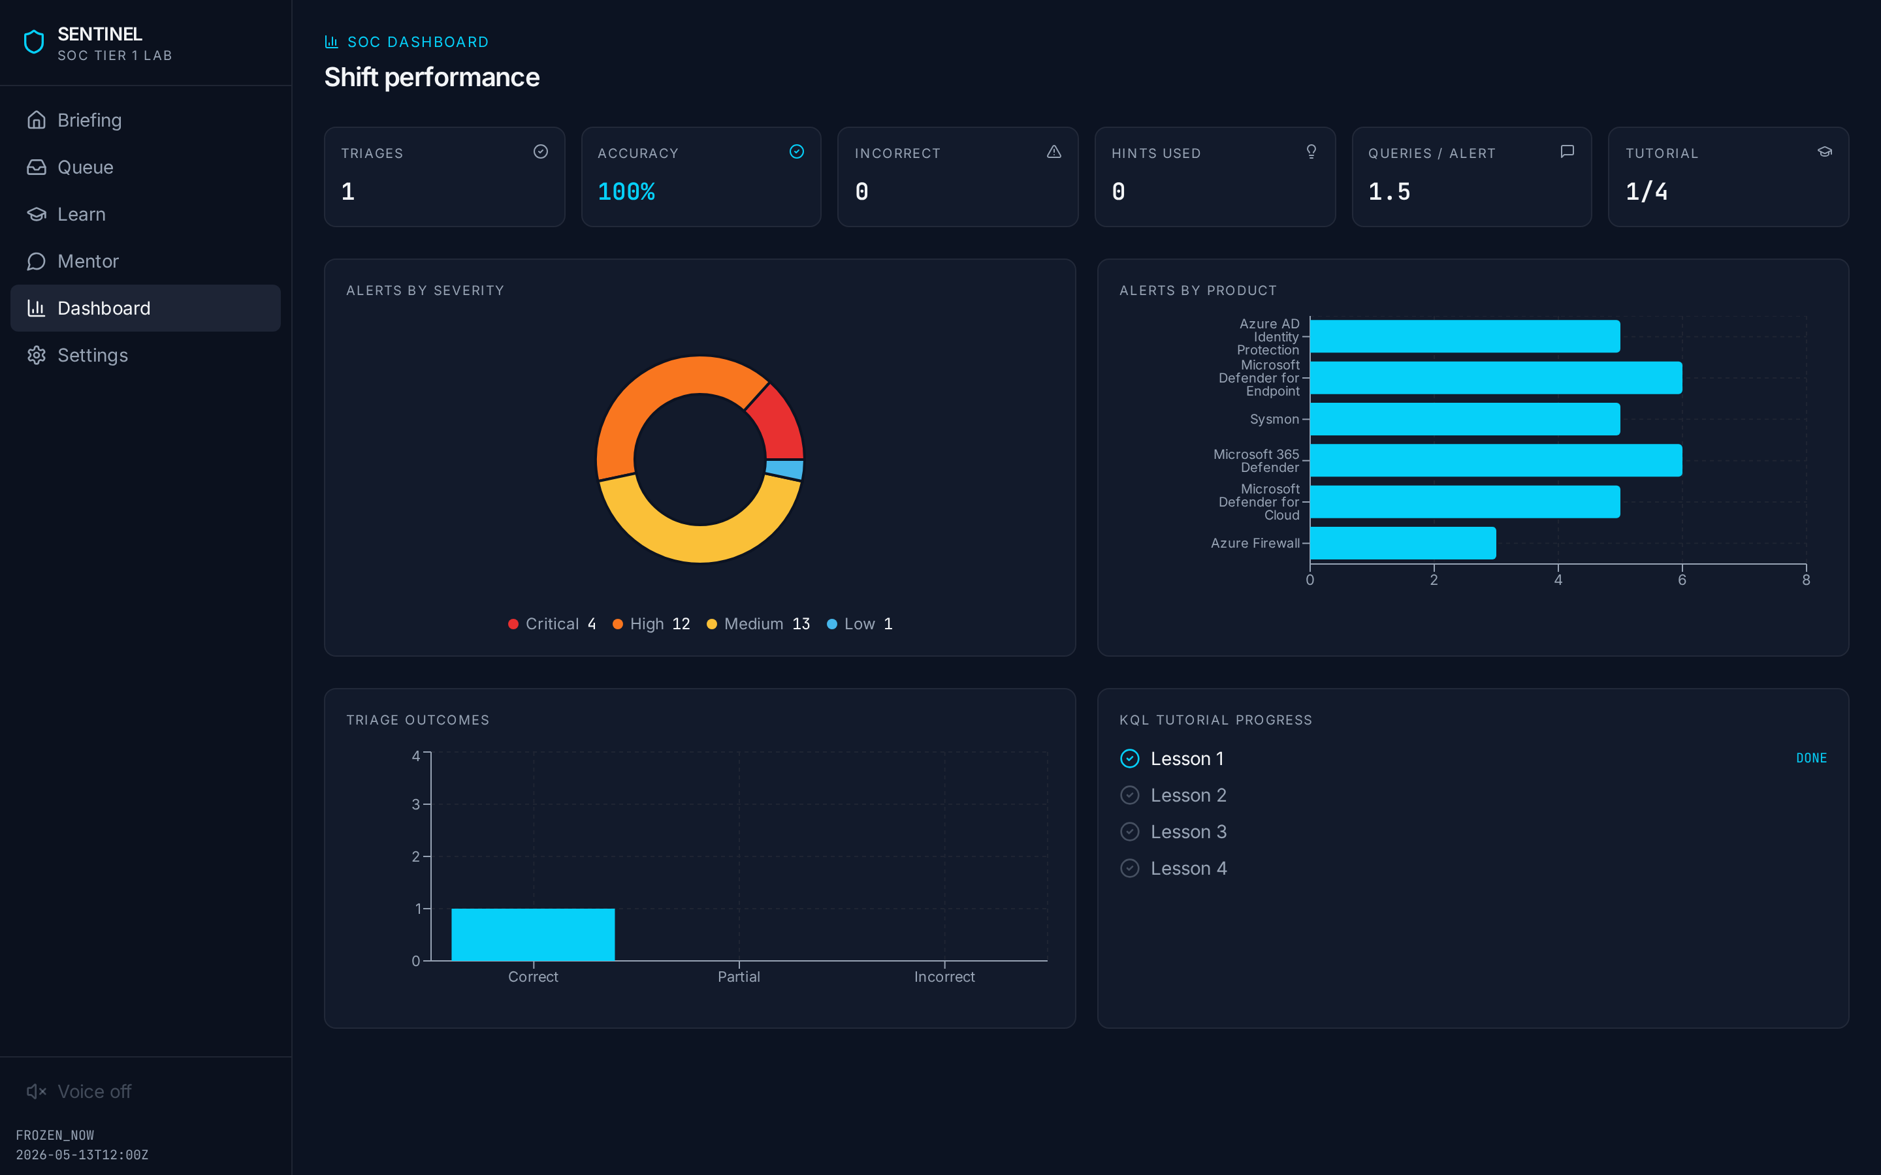Click the checkmark icon on Triages card
Viewport: 1881px width, 1175px height.
(541, 151)
